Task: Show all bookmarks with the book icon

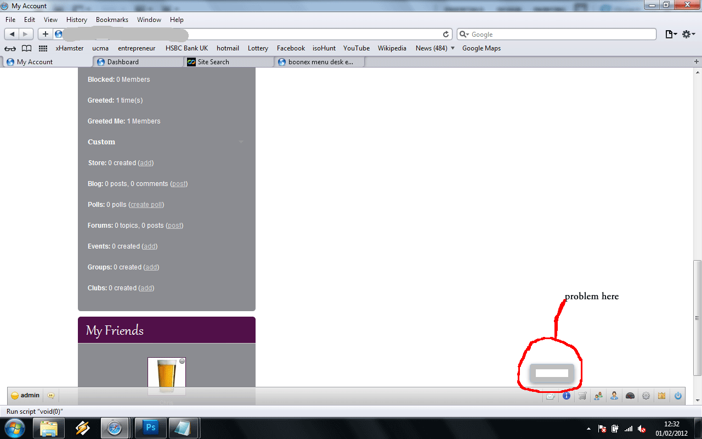Action: pos(26,48)
